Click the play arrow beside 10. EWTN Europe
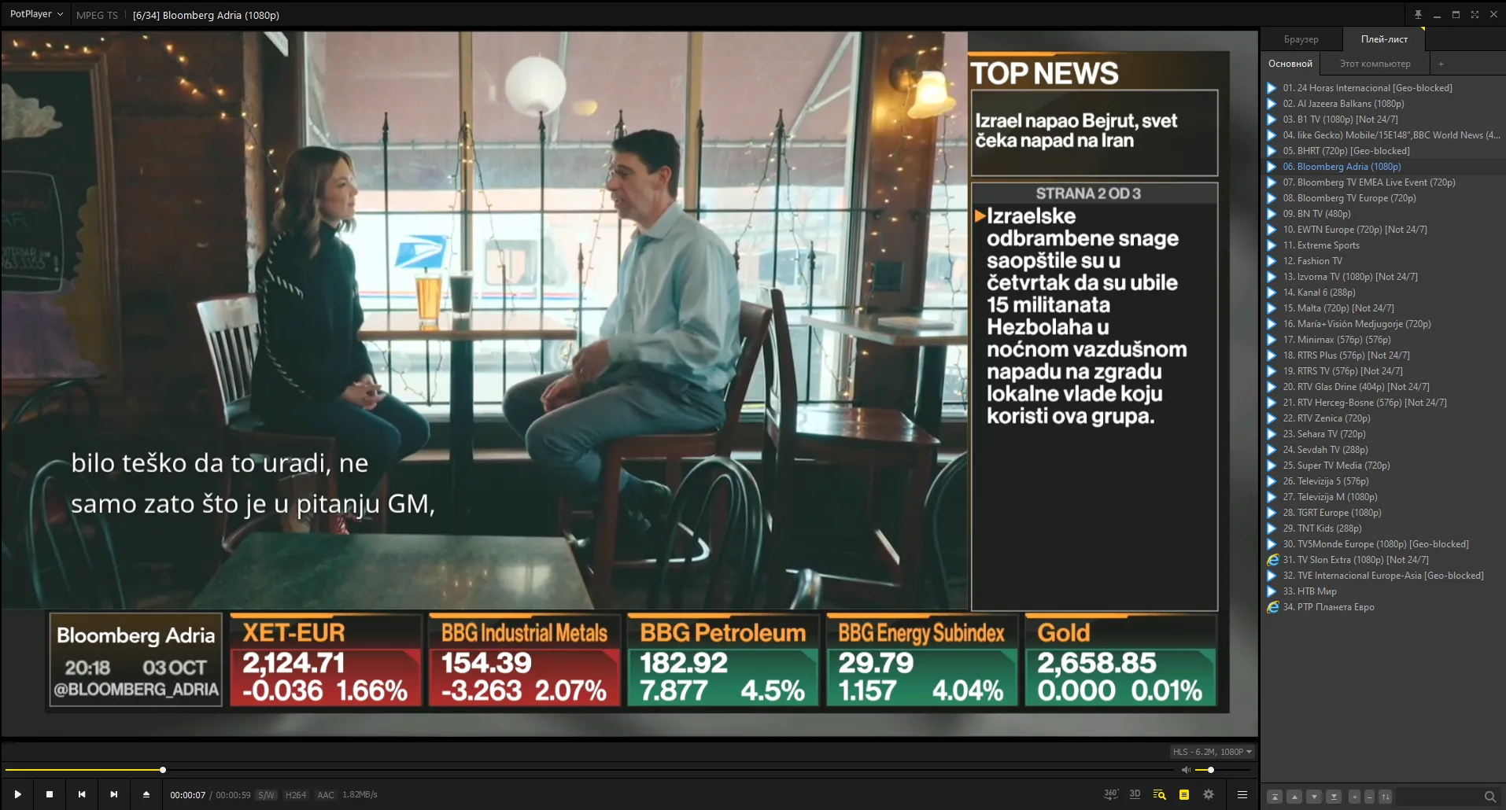The width and height of the screenshot is (1506, 810). [x=1272, y=230]
